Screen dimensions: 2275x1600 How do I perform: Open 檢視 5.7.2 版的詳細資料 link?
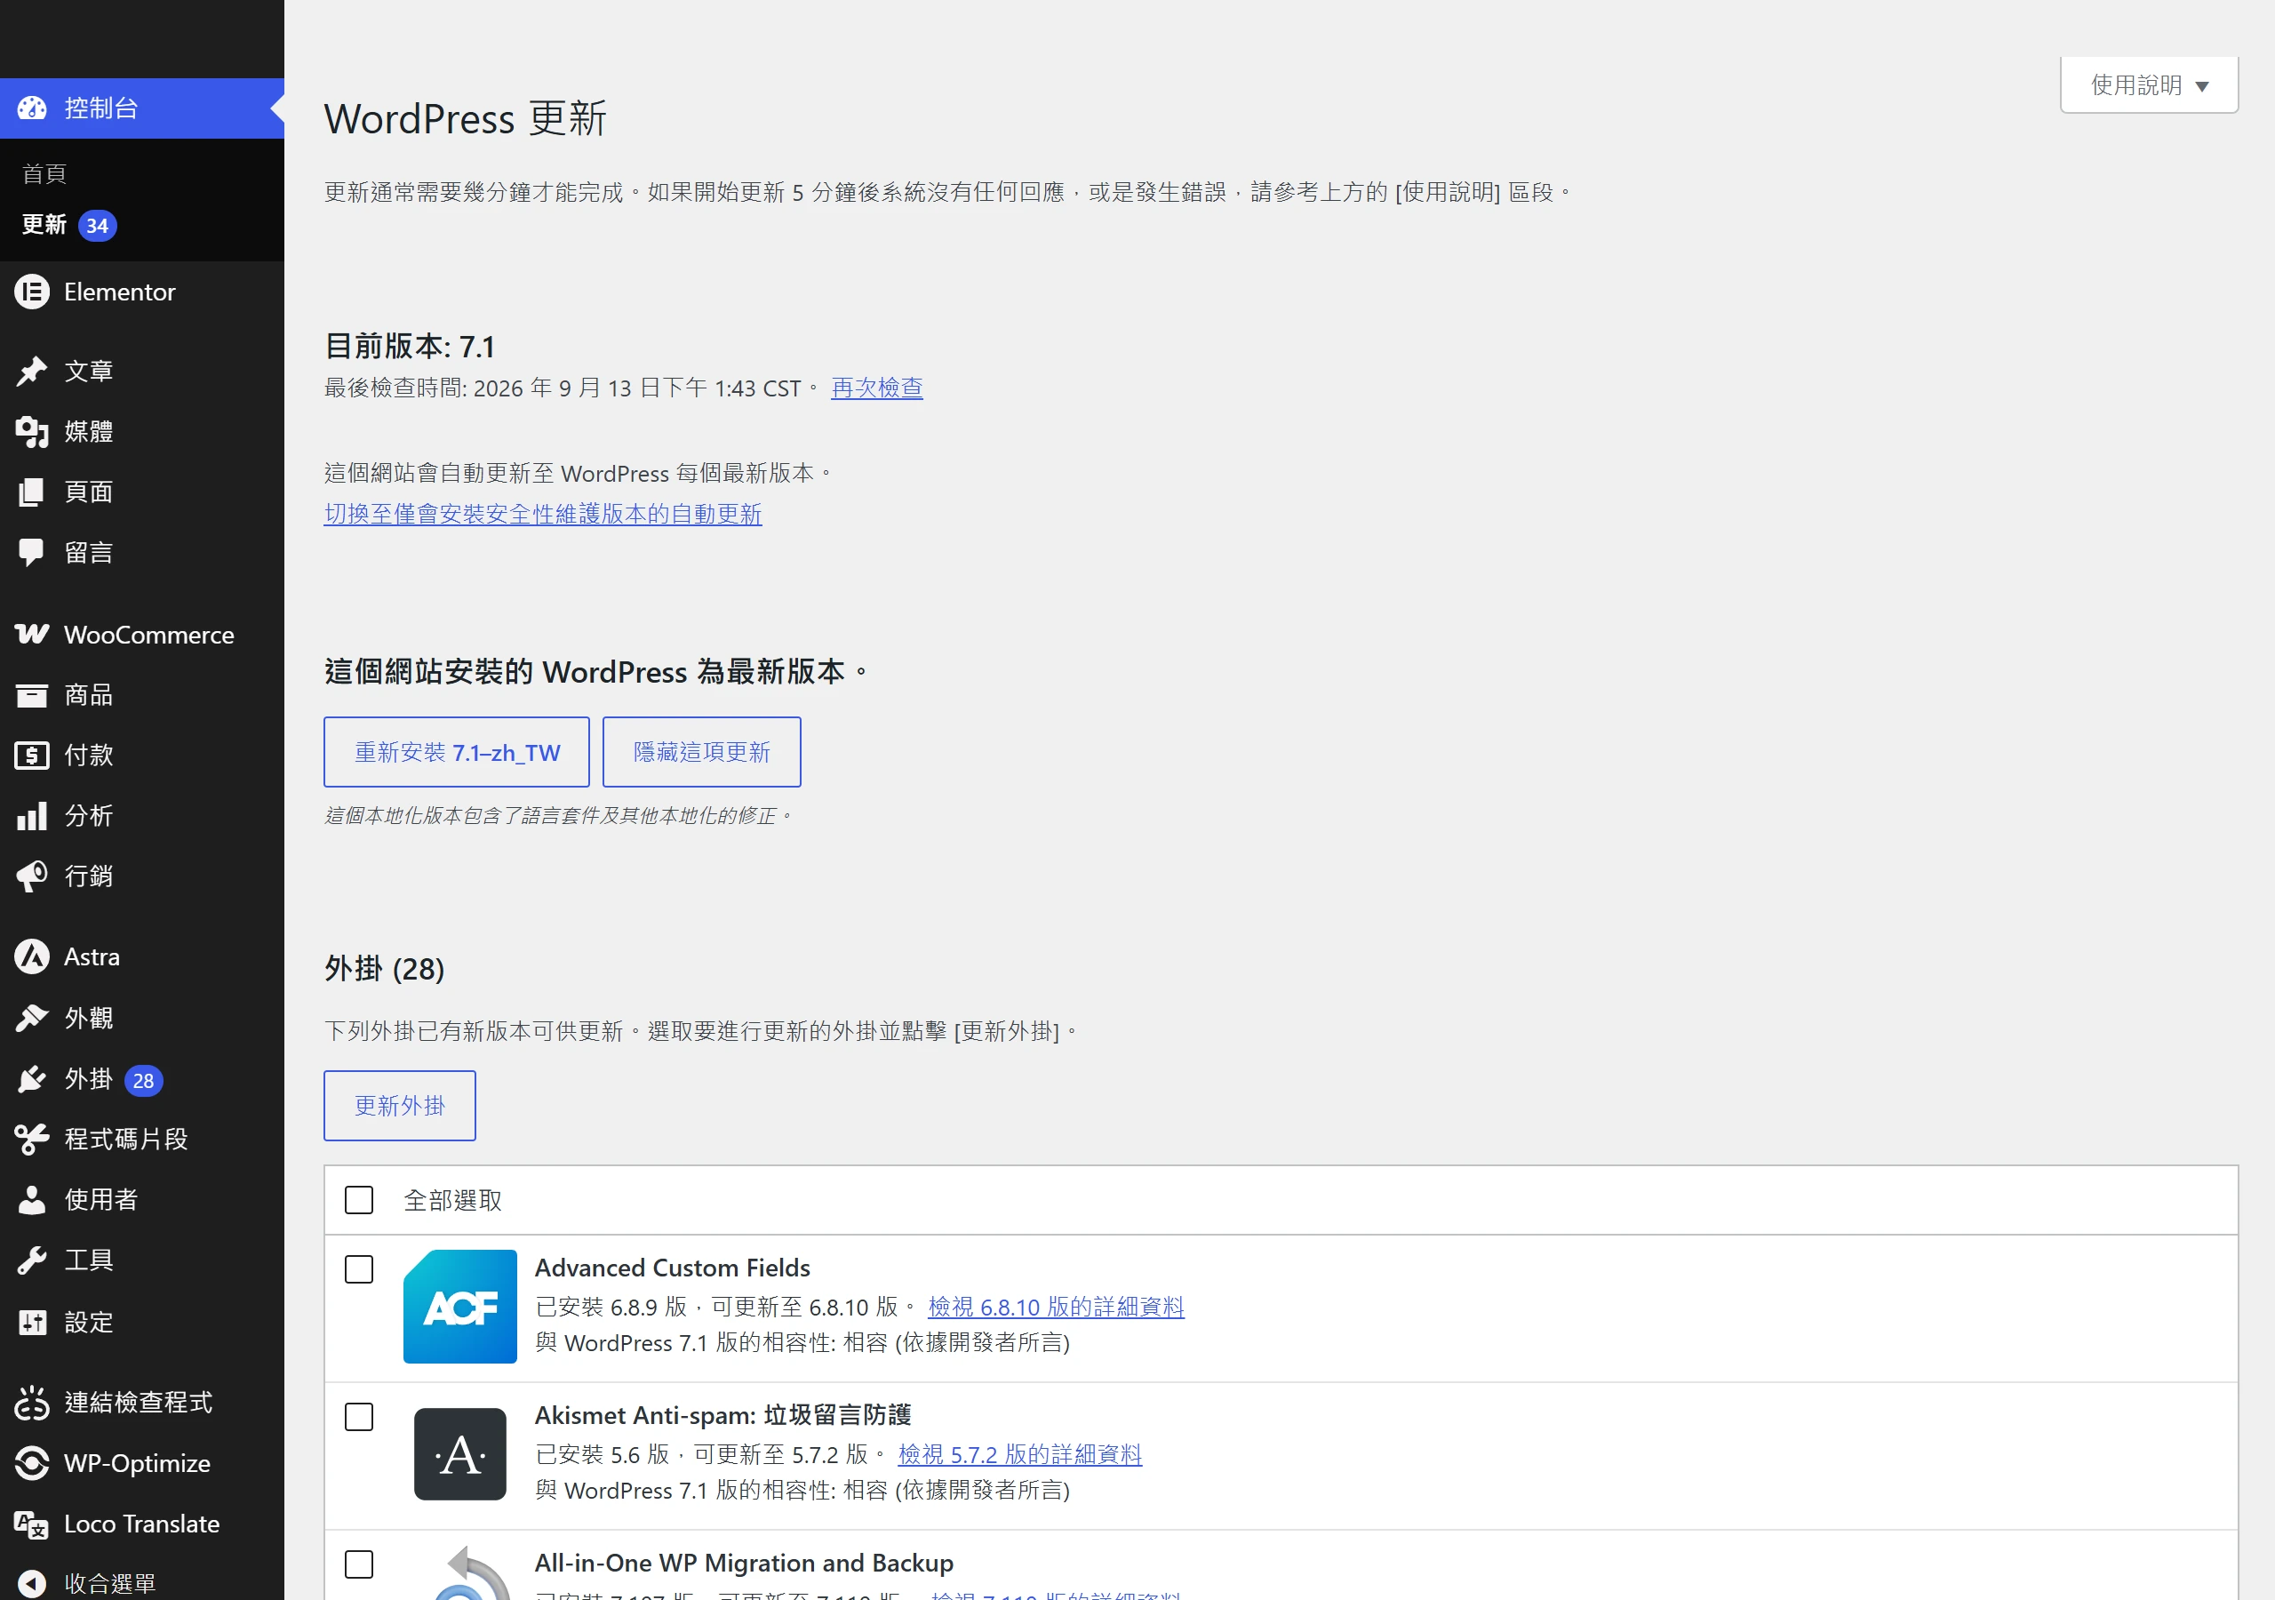(1019, 1454)
